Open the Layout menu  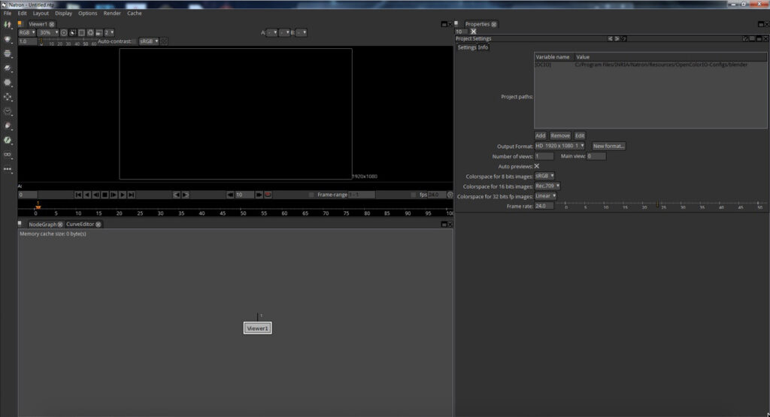[x=41, y=14]
